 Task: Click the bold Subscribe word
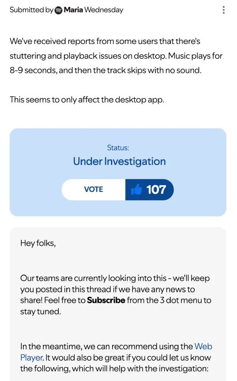point(106,300)
